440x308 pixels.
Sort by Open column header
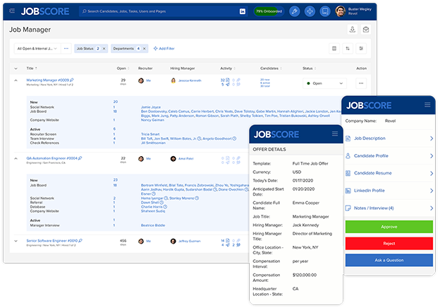coord(123,69)
